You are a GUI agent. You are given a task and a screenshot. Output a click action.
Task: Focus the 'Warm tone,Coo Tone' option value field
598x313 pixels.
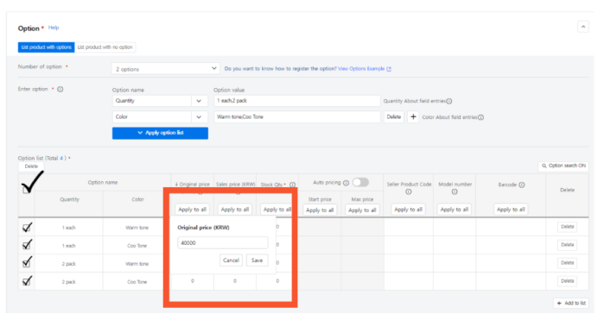pos(296,116)
